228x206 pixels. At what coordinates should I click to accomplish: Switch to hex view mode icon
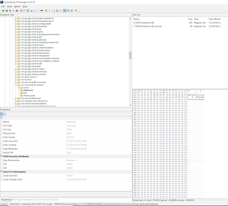point(71,11)
